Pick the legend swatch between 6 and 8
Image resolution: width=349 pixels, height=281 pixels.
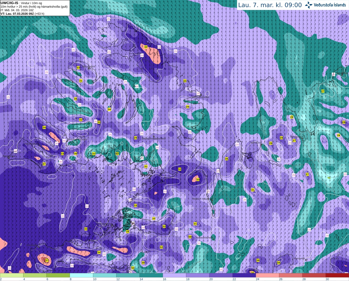coord(58,275)
